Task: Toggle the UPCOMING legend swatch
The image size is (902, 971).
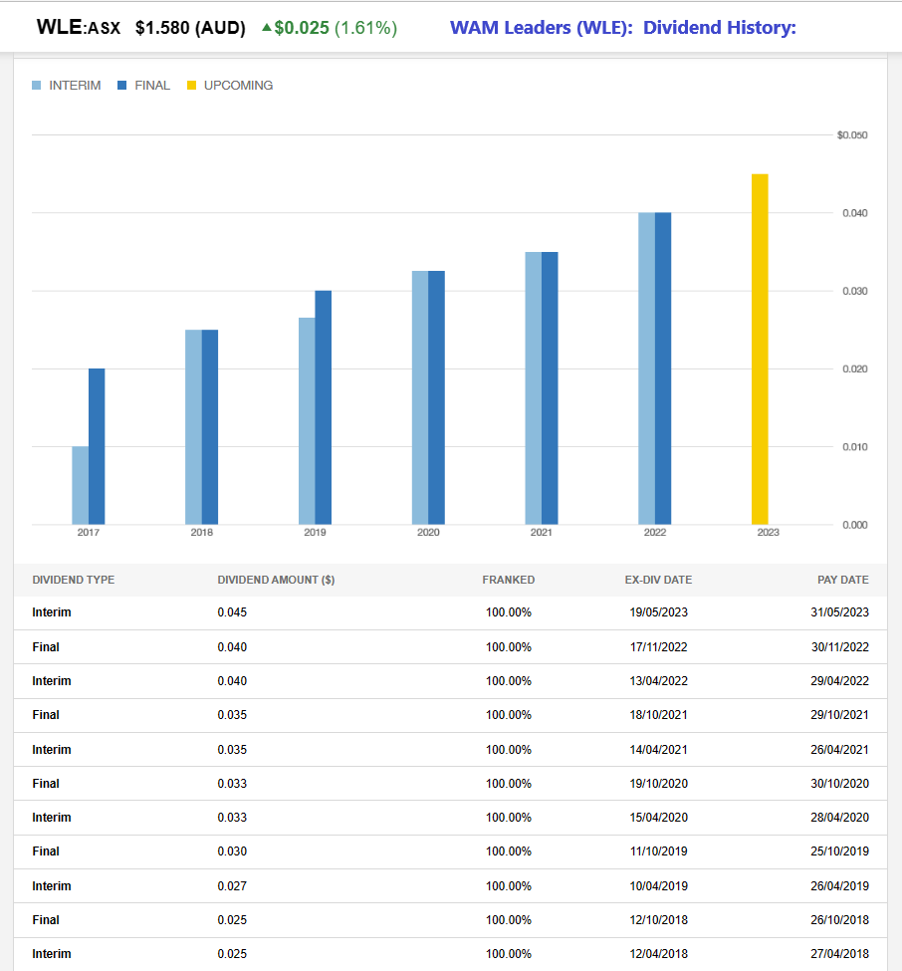Action: [191, 86]
